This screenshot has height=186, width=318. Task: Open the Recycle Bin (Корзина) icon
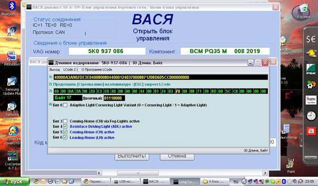pyautogui.click(x=304, y=11)
